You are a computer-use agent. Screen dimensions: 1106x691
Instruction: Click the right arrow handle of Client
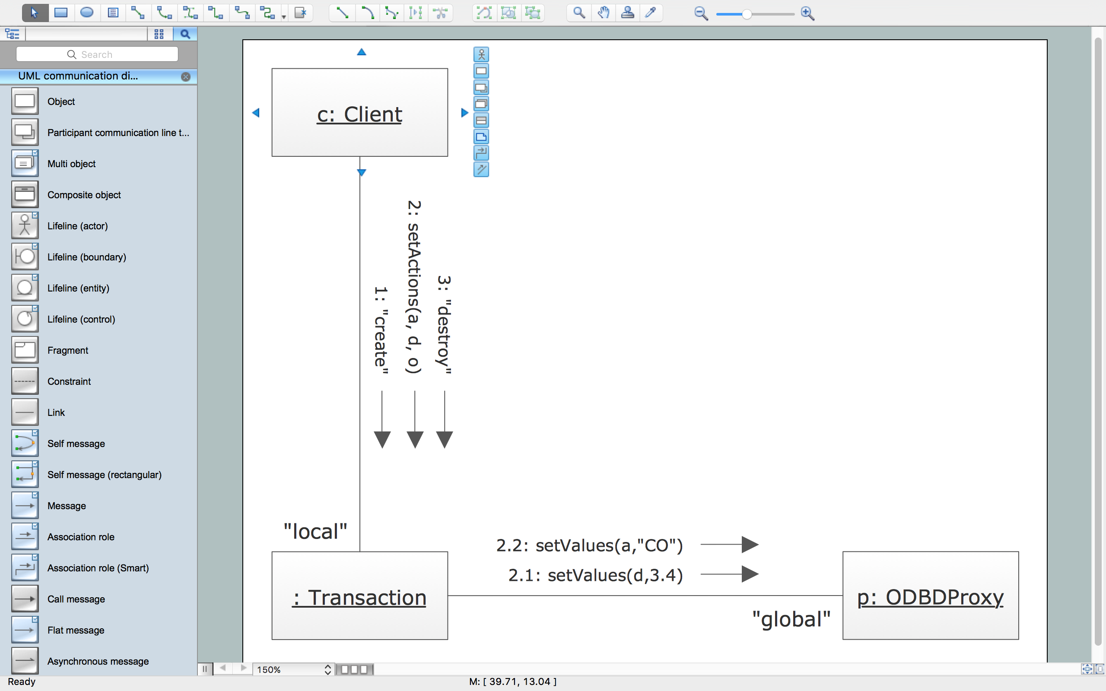[465, 112]
